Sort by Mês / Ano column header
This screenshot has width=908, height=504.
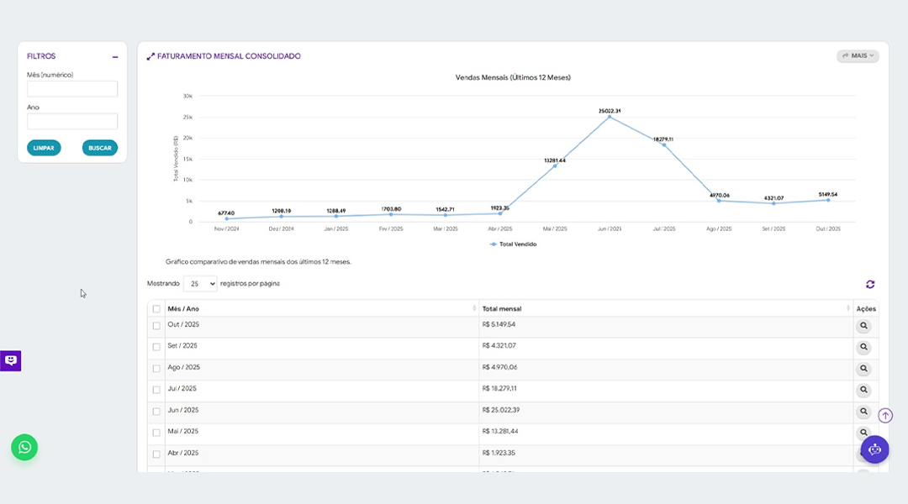click(321, 309)
